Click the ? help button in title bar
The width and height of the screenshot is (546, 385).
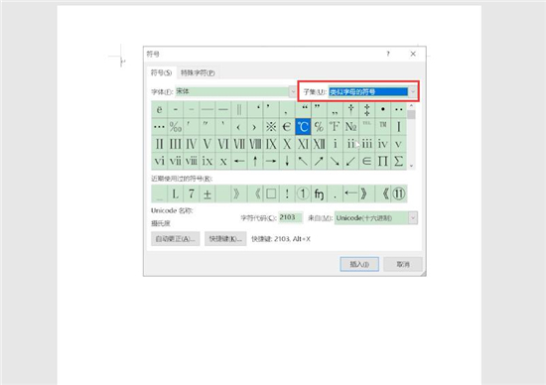[x=388, y=54]
